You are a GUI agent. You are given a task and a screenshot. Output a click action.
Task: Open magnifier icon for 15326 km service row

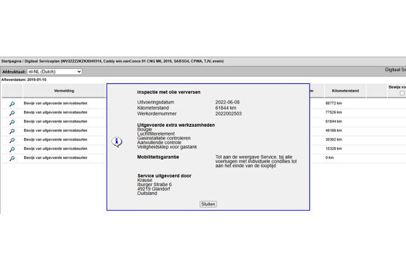12,149
